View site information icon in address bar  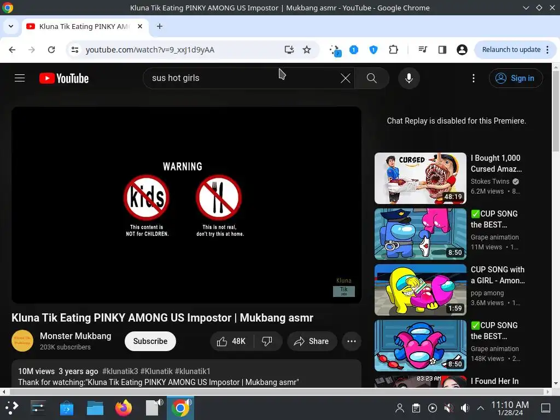pos(74,50)
